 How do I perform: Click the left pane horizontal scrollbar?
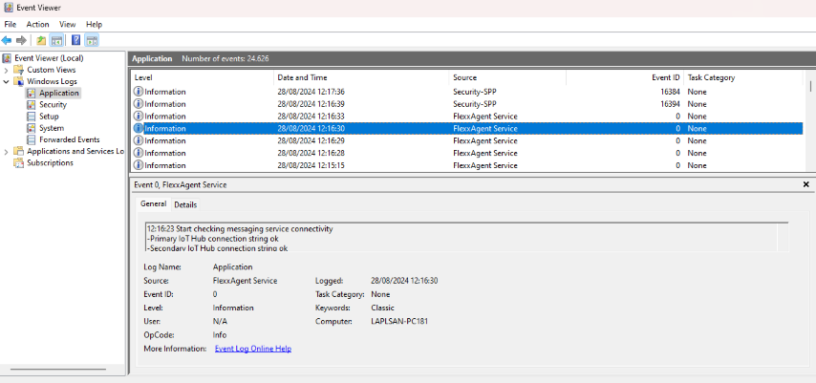click(x=57, y=370)
